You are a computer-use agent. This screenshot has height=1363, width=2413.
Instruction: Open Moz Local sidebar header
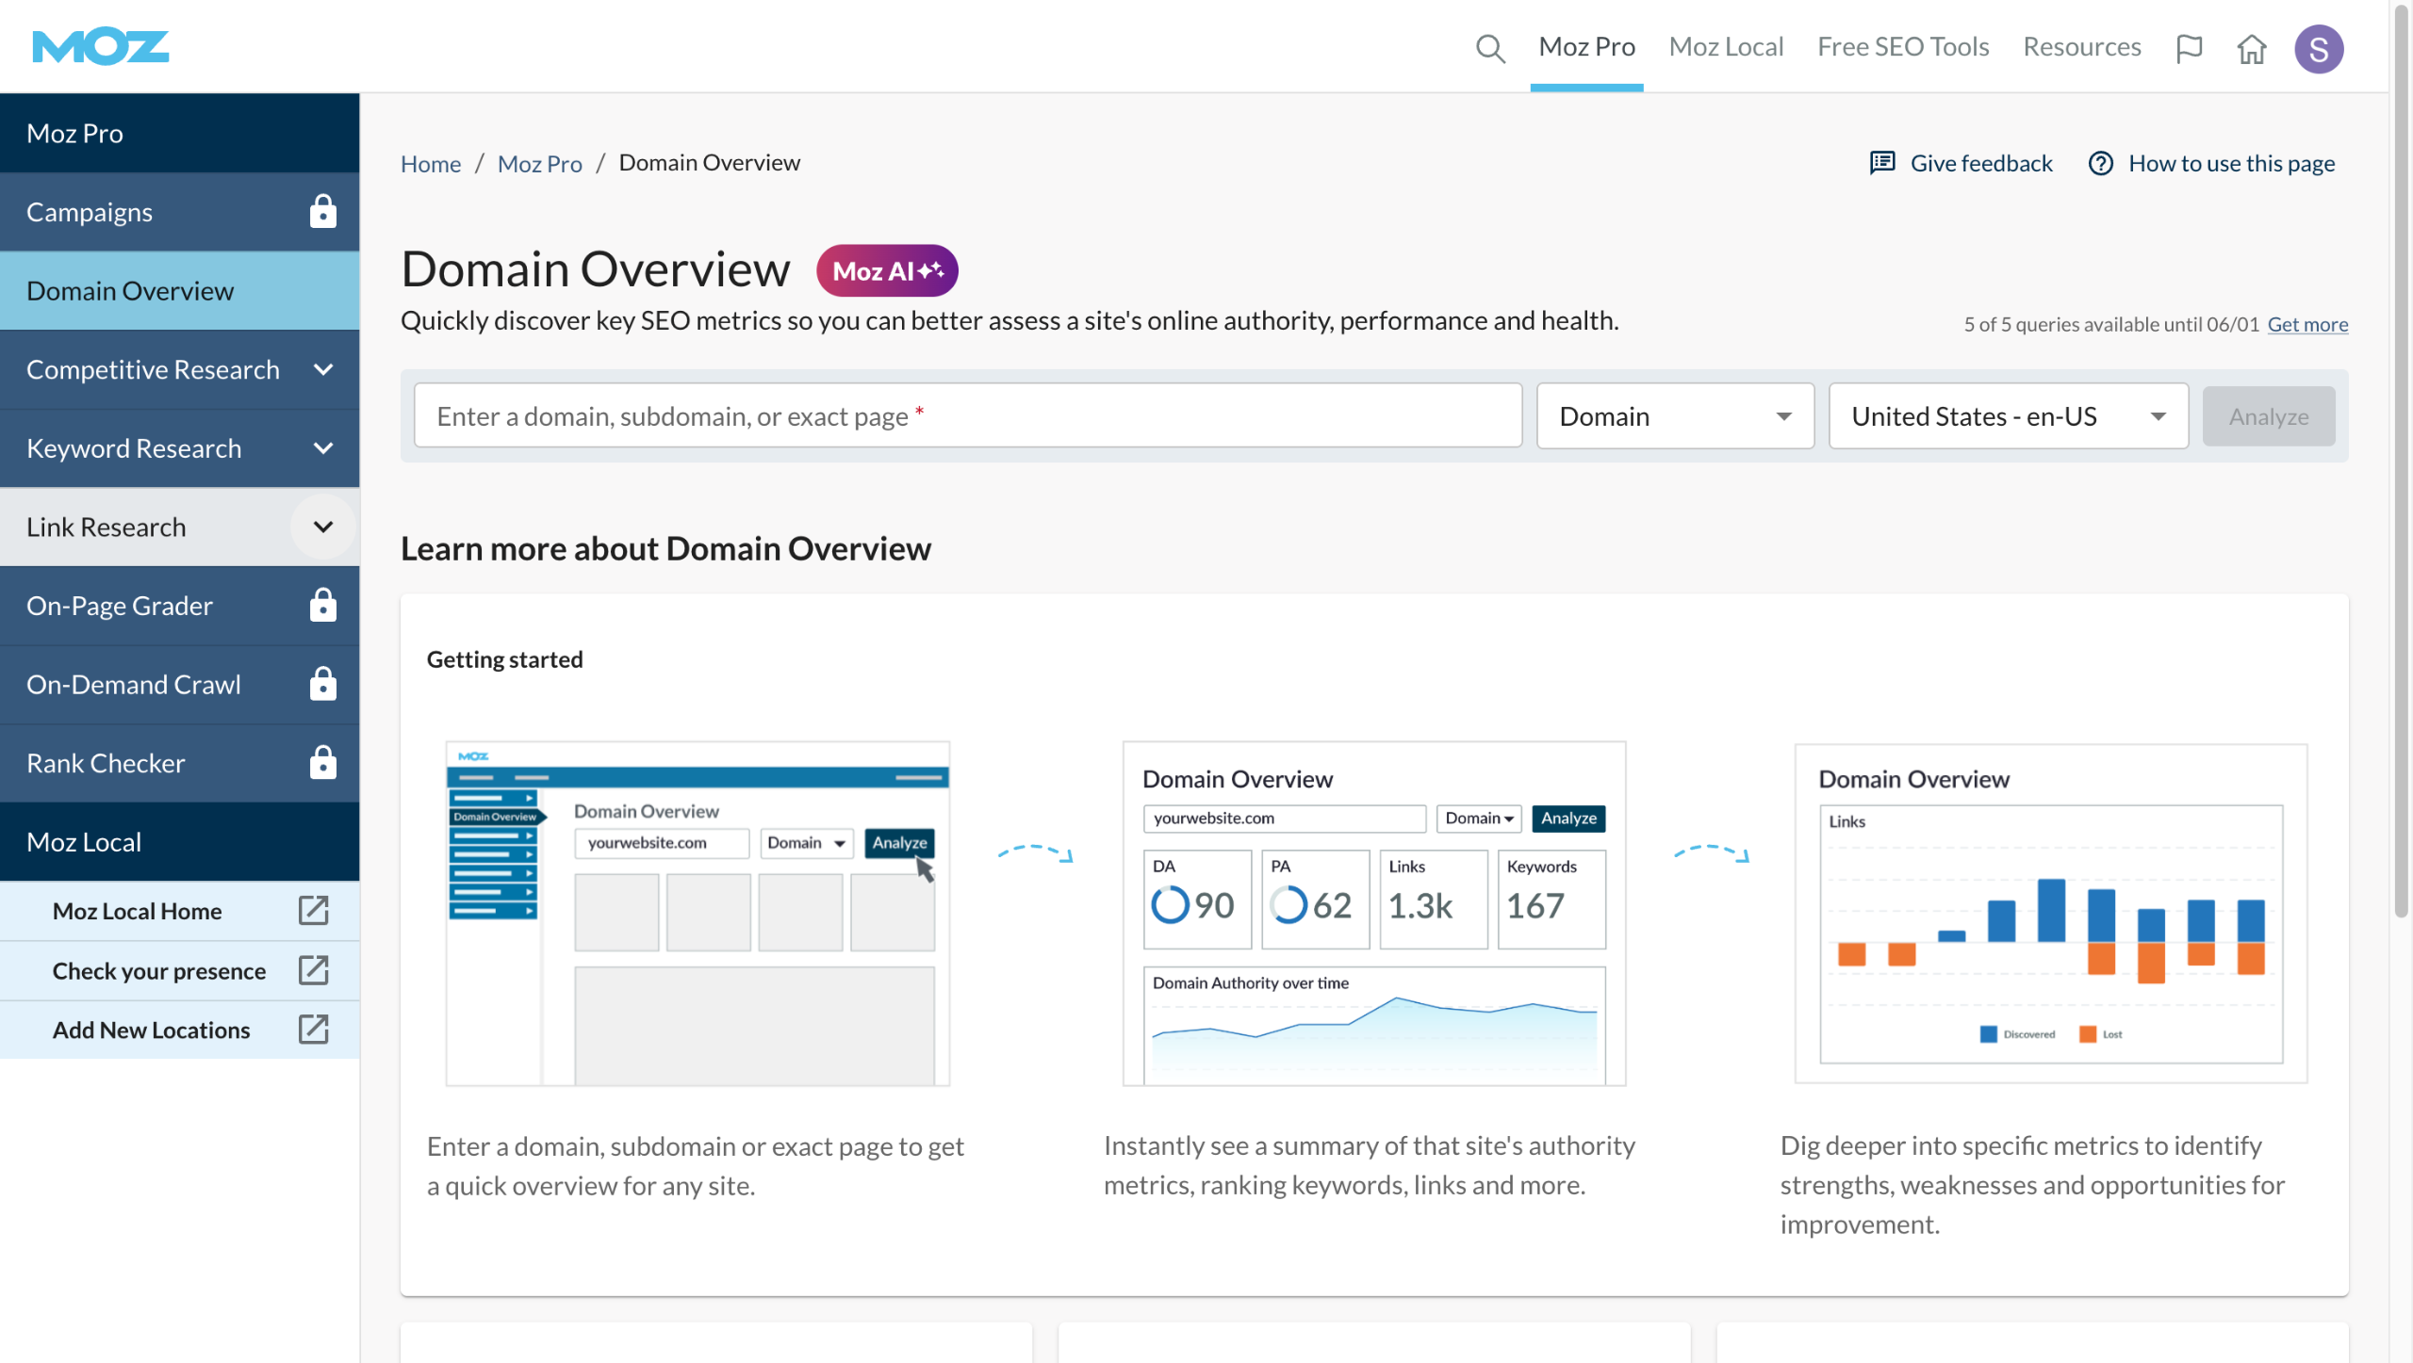(x=179, y=841)
